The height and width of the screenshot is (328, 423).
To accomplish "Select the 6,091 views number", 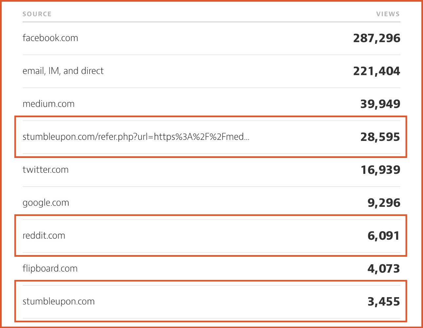I will coord(384,236).
